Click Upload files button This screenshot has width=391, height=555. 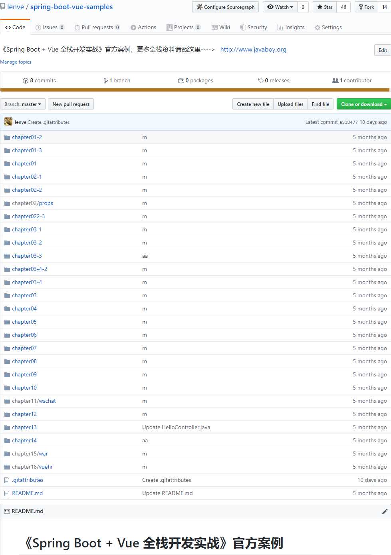(290, 104)
